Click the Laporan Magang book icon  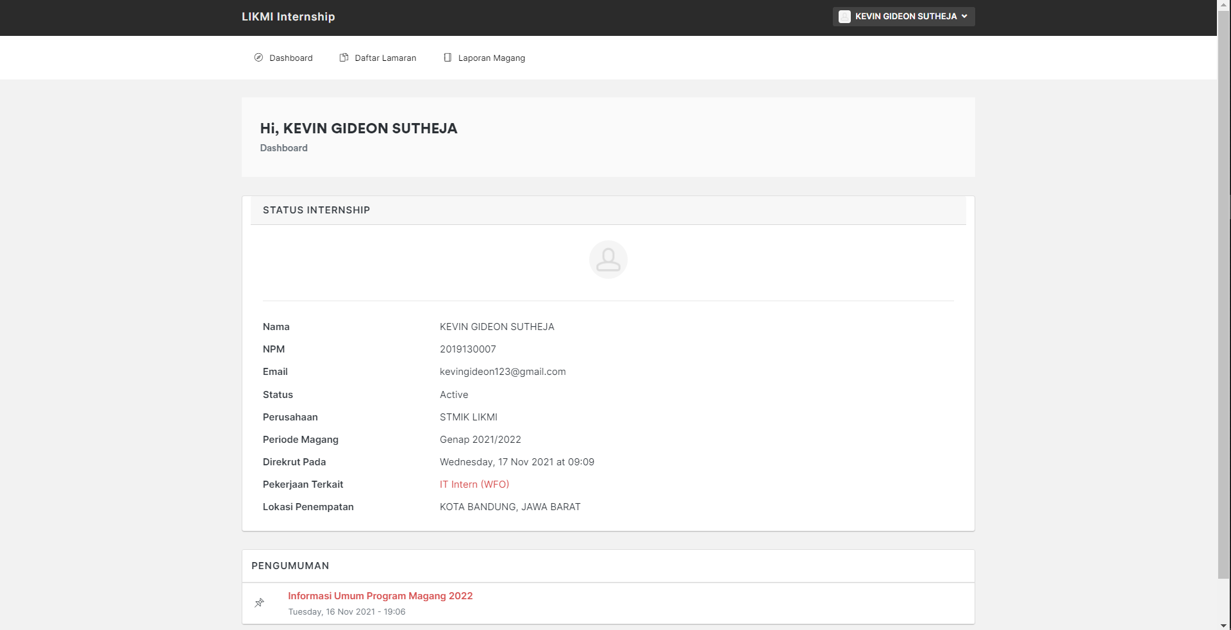coord(448,58)
